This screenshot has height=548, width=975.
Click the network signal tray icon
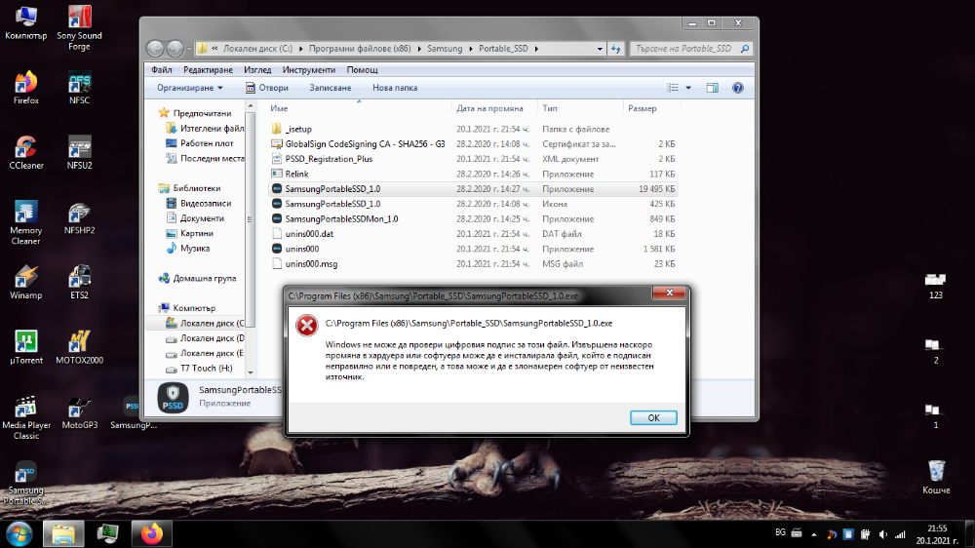click(x=900, y=534)
